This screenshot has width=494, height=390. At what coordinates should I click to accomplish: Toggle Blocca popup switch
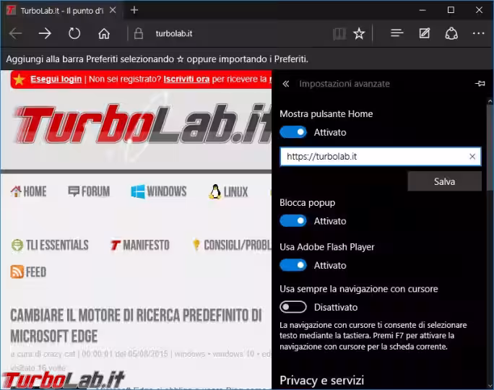[x=293, y=221]
